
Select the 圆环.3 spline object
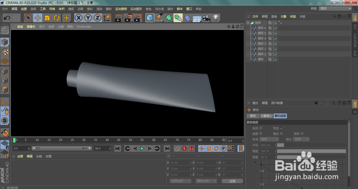click(x=262, y=44)
